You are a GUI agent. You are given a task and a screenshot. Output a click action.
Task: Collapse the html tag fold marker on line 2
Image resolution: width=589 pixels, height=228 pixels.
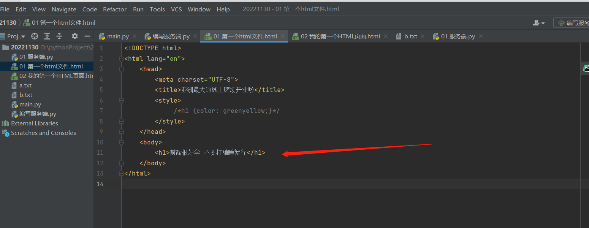[x=121, y=59]
